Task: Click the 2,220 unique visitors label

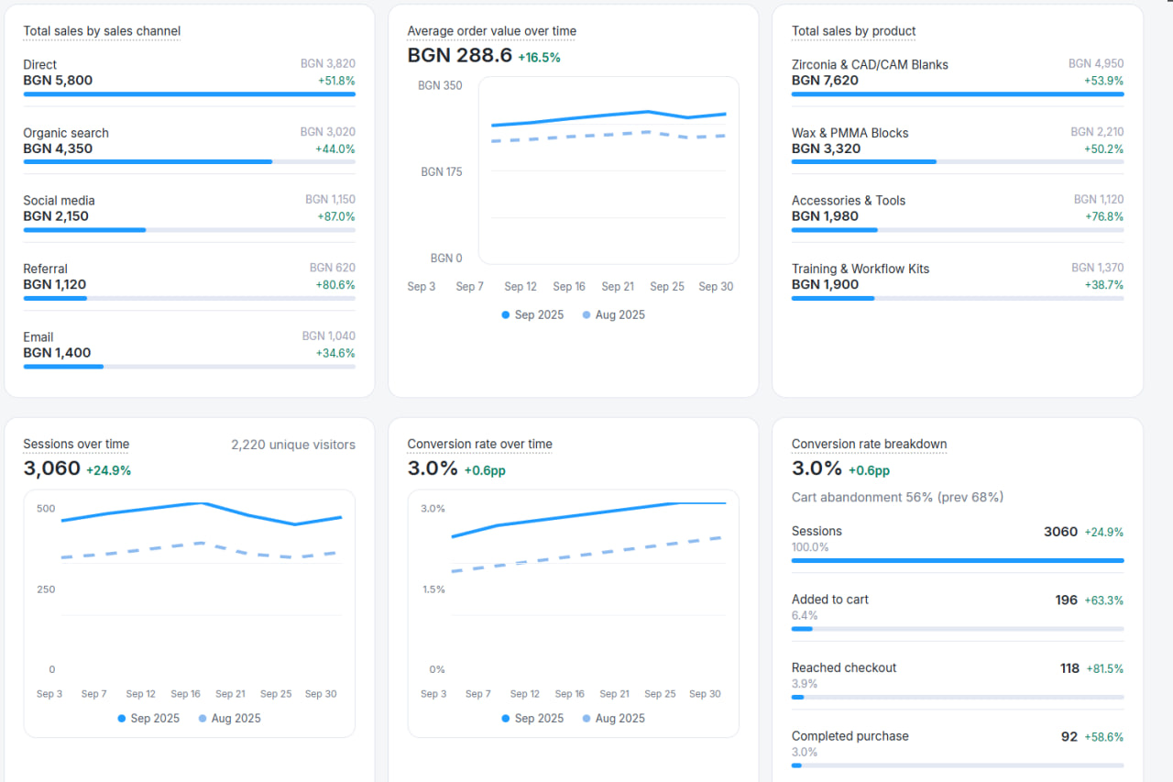Action: (x=293, y=444)
